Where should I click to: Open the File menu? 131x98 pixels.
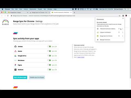tap(13, 9)
